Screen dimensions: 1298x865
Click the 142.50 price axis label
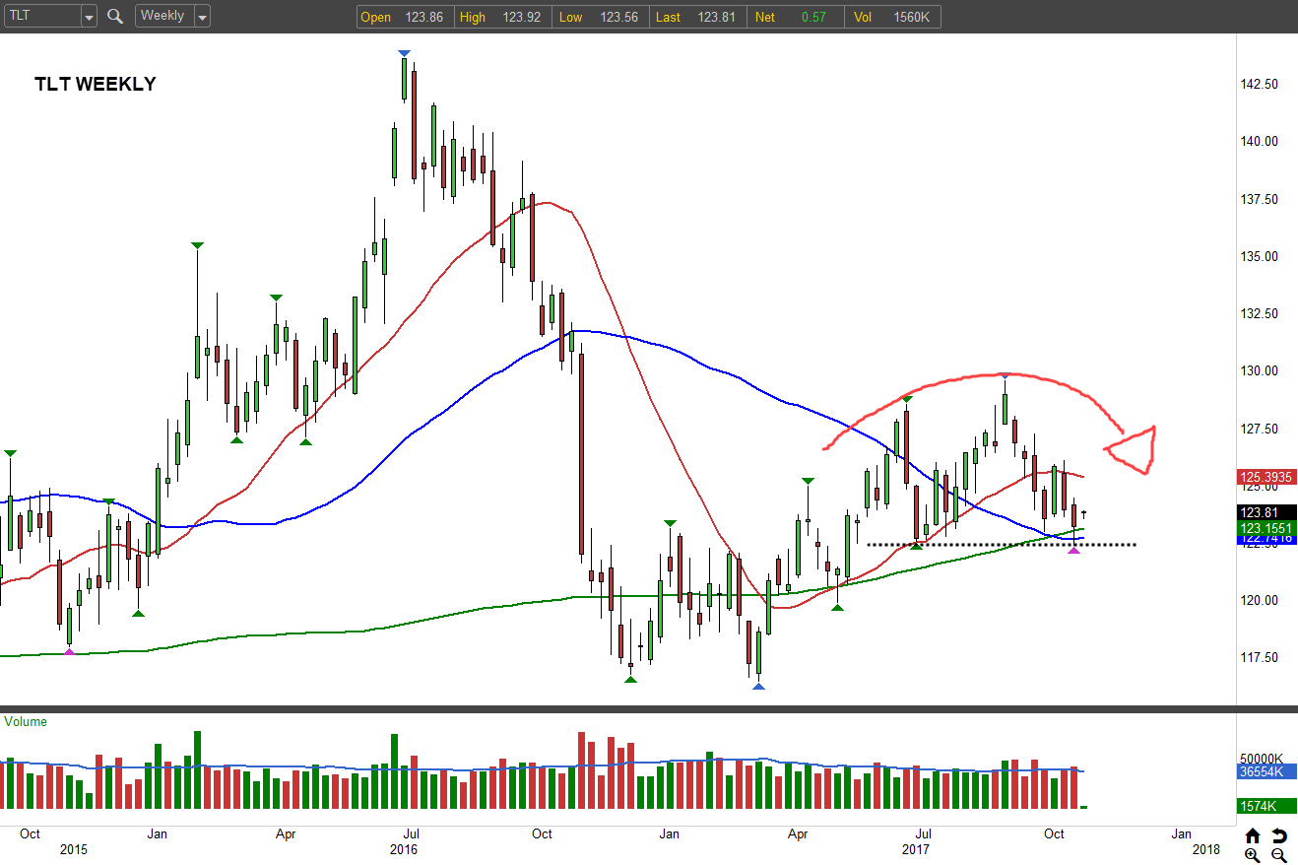[x=1258, y=85]
